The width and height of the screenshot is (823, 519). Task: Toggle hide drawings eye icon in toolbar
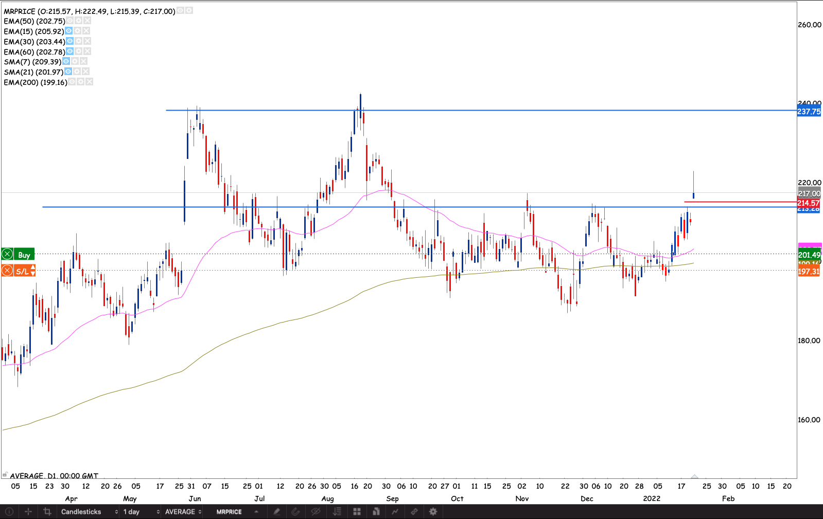pos(316,511)
